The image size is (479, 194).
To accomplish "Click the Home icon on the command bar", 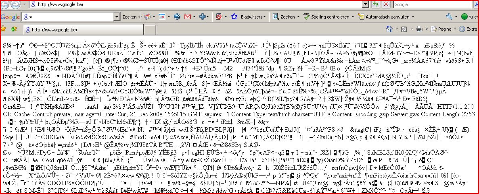I will 389,29.
